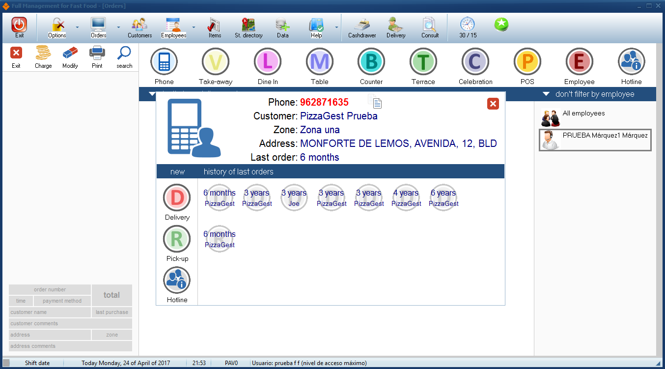Click the order number field
Image resolution: width=665 pixels, height=369 pixels.
[50, 290]
